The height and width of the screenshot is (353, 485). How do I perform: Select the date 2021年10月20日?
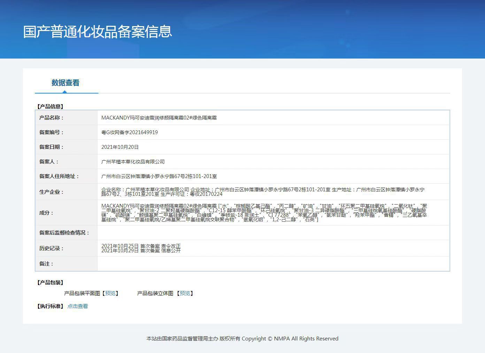[x=120, y=147]
